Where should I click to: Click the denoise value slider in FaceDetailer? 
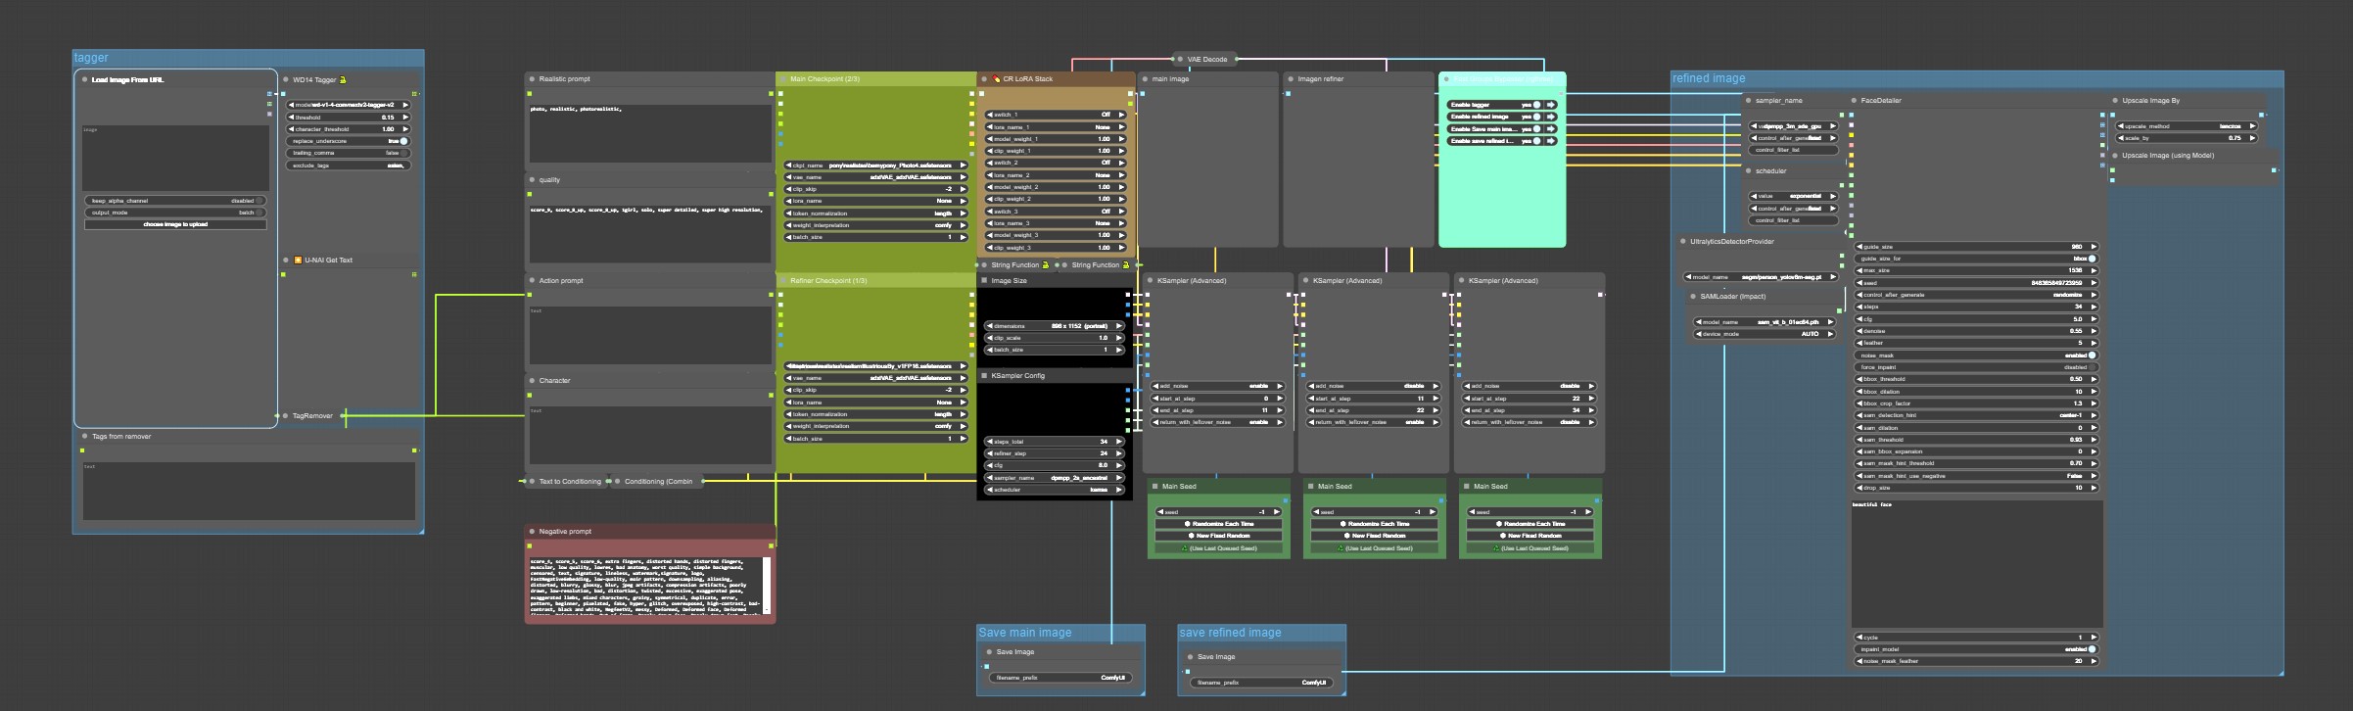[1975, 331]
